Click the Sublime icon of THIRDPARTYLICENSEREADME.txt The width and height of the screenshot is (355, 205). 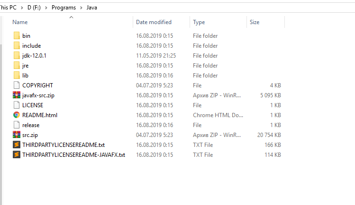pos(17,145)
